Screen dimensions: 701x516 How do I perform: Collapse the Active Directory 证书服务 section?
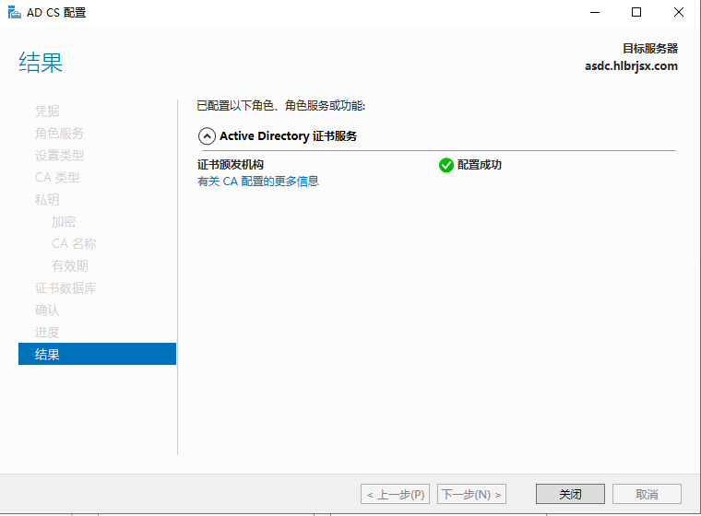coord(207,135)
